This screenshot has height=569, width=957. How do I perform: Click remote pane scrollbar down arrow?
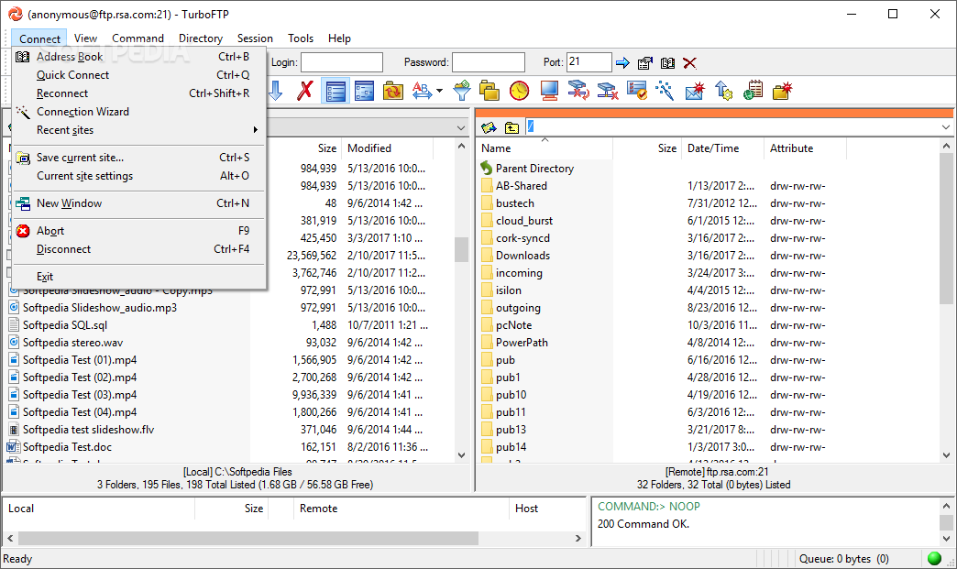pyautogui.click(x=946, y=455)
